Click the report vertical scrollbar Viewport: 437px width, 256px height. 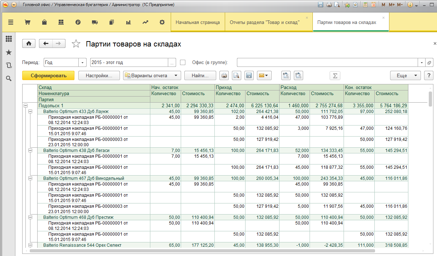[x=430, y=99]
